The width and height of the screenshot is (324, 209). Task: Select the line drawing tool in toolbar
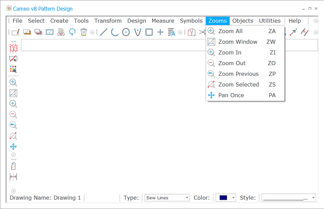[x=104, y=32]
